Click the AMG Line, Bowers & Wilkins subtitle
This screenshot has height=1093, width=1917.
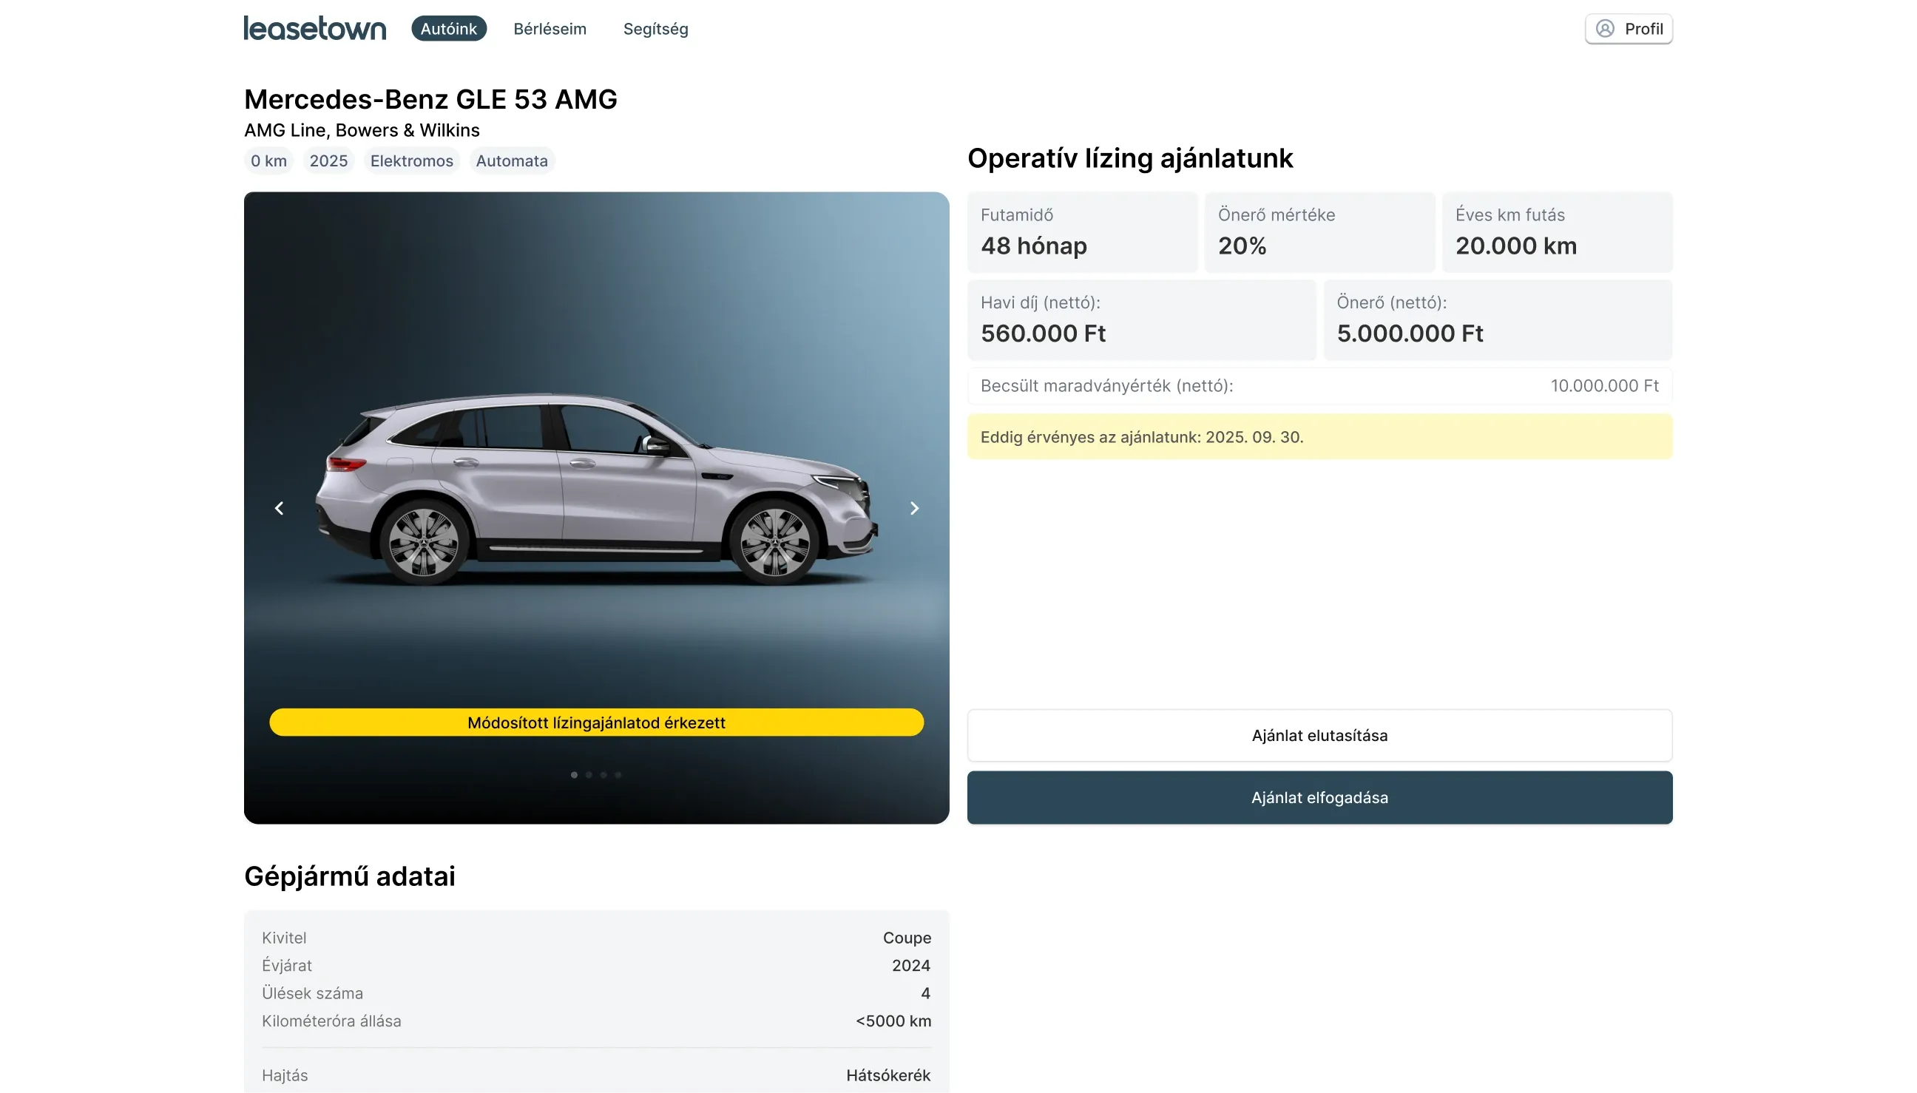point(362,131)
